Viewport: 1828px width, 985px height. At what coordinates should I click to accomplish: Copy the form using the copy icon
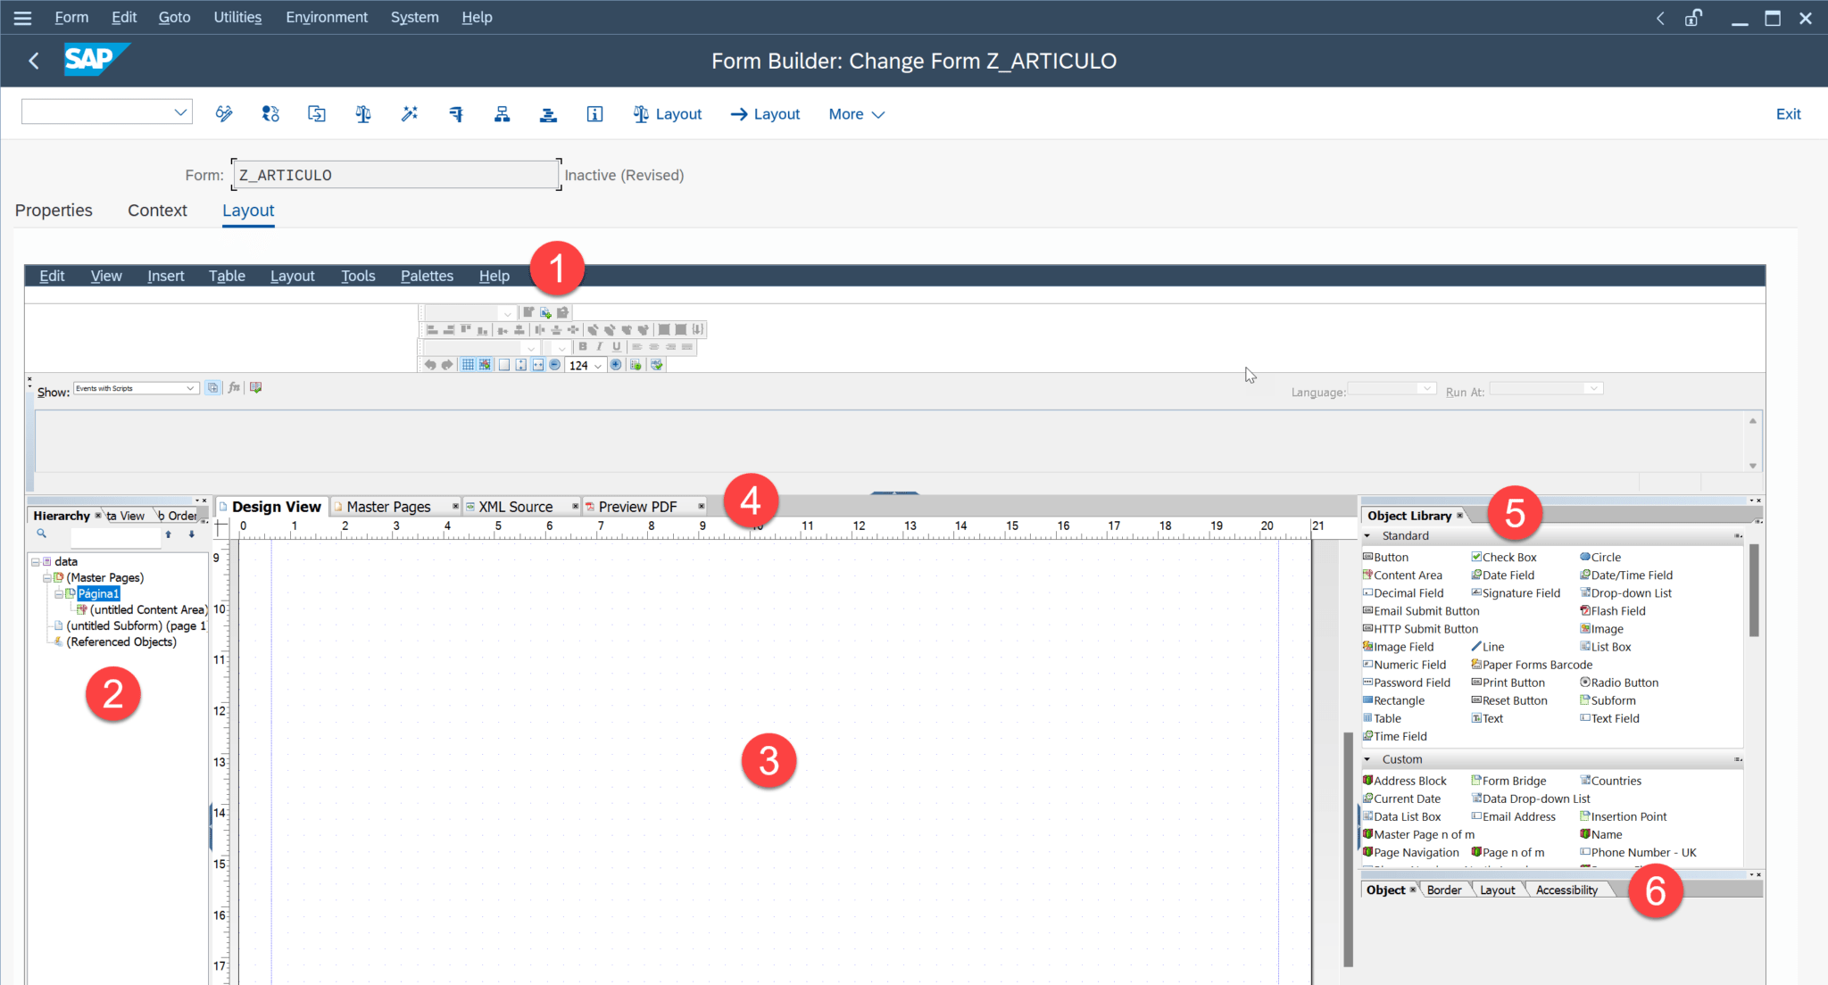[316, 114]
